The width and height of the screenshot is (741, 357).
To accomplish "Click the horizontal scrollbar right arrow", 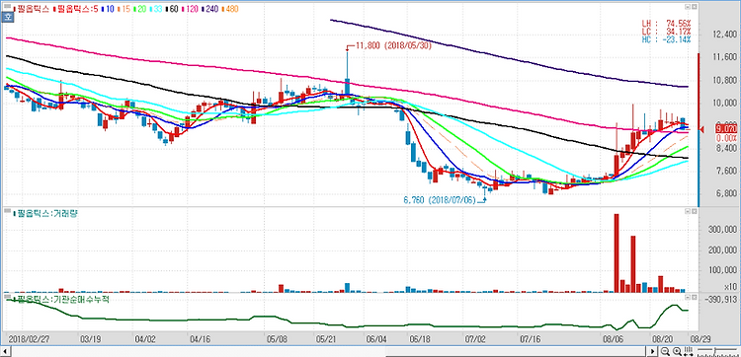I will pyautogui.click(x=652, y=351).
